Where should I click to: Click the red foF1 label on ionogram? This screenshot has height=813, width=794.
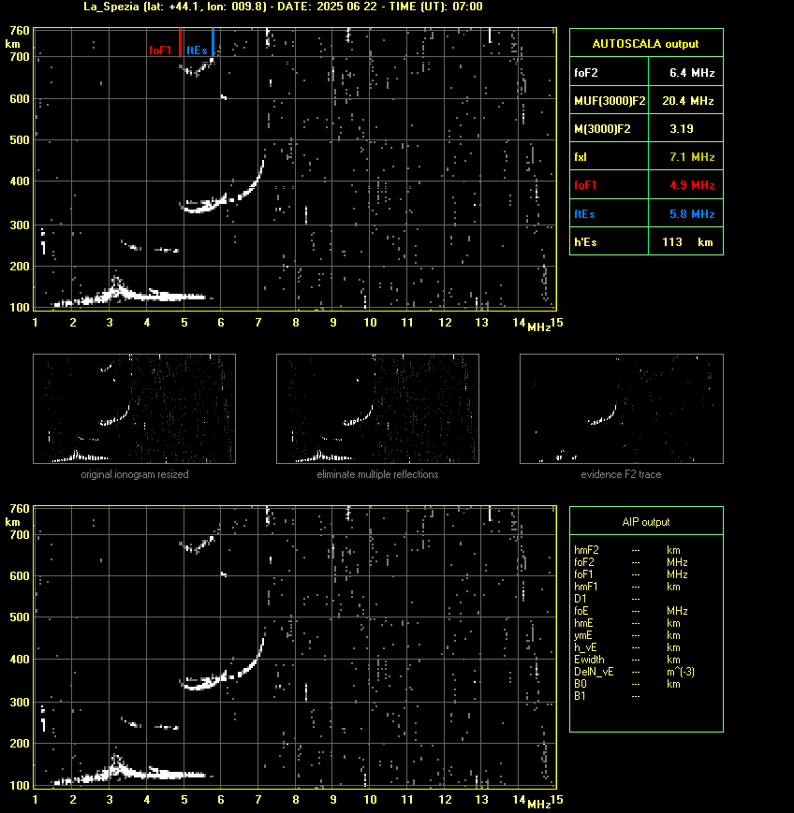tap(160, 51)
